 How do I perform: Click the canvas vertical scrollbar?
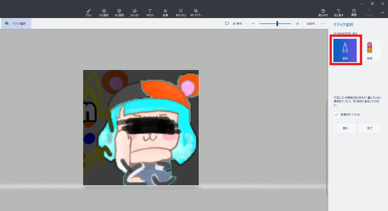[x=326, y=148]
